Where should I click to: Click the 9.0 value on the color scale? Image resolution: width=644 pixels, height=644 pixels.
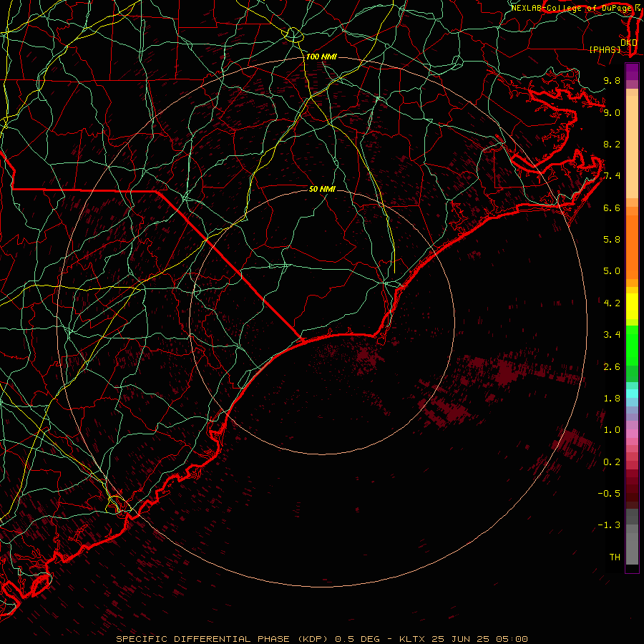click(x=612, y=112)
